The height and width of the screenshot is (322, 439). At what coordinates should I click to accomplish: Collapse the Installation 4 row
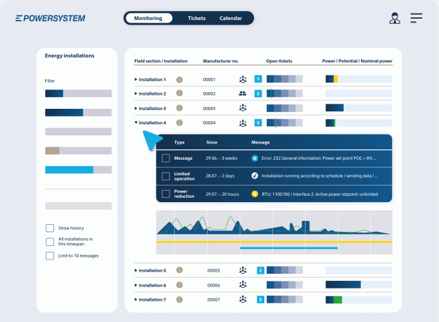click(x=136, y=122)
